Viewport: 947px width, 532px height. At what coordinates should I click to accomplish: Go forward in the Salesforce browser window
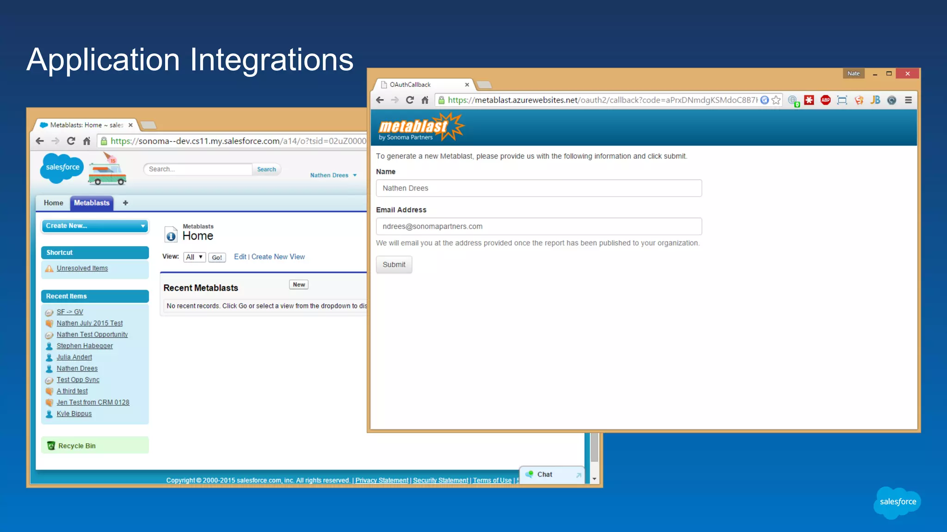[x=55, y=141]
